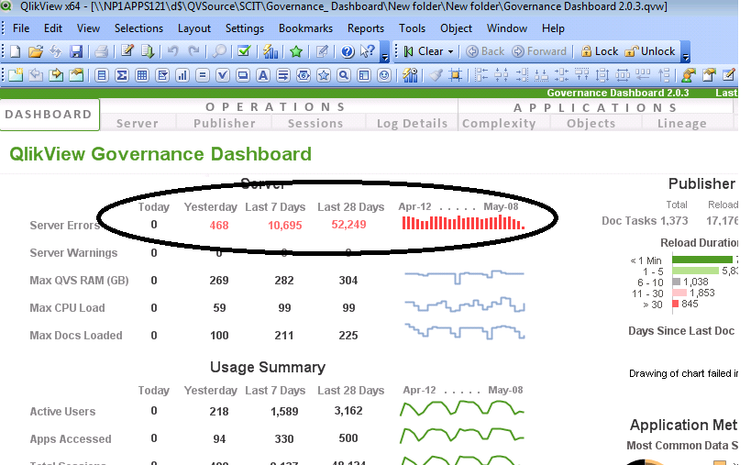This screenshot has height=465, width=751.
Task: Click the Reload script icon
Action: pos(148,51)
